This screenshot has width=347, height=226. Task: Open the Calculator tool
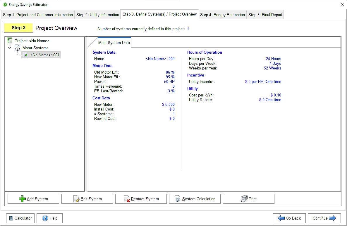[x=20, y=218]
